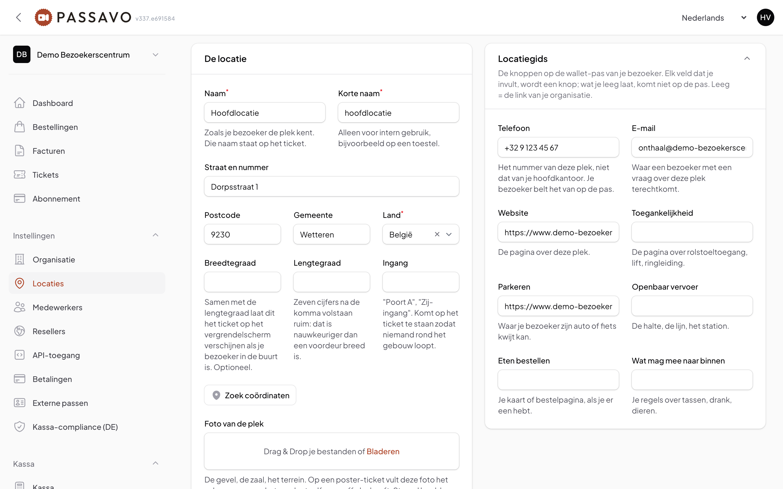Go to Betalingen settings
The image size is (783, 489).
click(87, 379)
